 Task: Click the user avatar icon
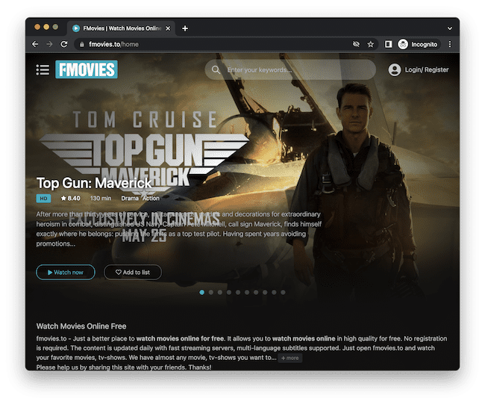tap(395, 69)
